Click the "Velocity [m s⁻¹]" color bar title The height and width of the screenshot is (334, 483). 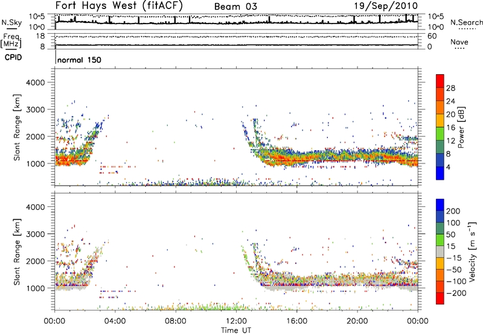click(x=472, y=251)
